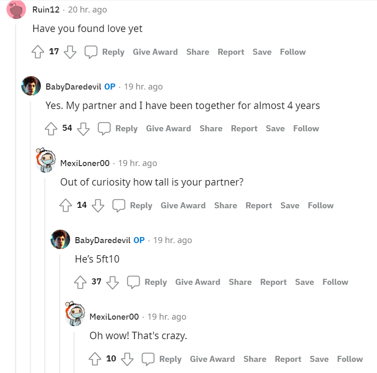Click the speech bubble reply icon under Ruin12's comment
The image size is (377, 373).
[x=91, y=52]
